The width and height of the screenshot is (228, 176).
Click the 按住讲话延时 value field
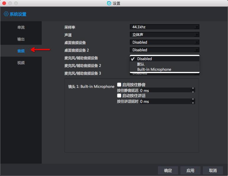pos(167,101)
